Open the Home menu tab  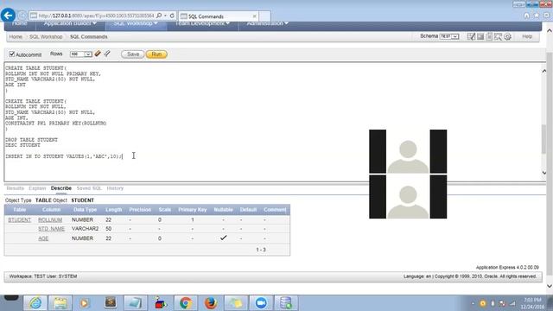pos(20,24)
